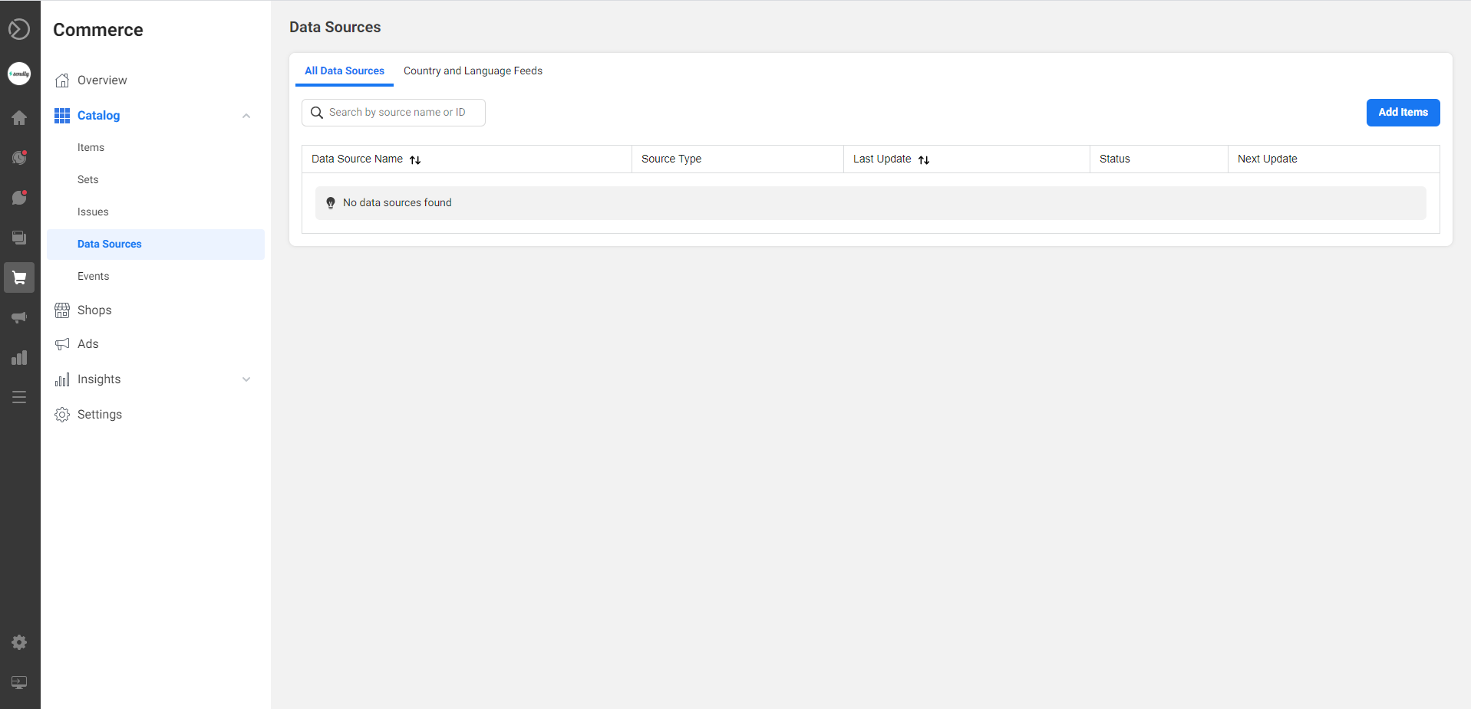Viewport: 1471px width, 709px height.
Task: Select the All Data Sources tab
Action: [x=345, y=71]
